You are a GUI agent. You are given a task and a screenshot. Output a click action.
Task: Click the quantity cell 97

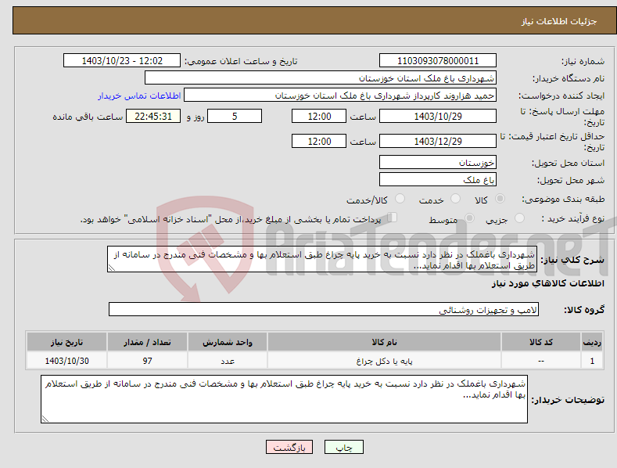[x=147, y=361]
